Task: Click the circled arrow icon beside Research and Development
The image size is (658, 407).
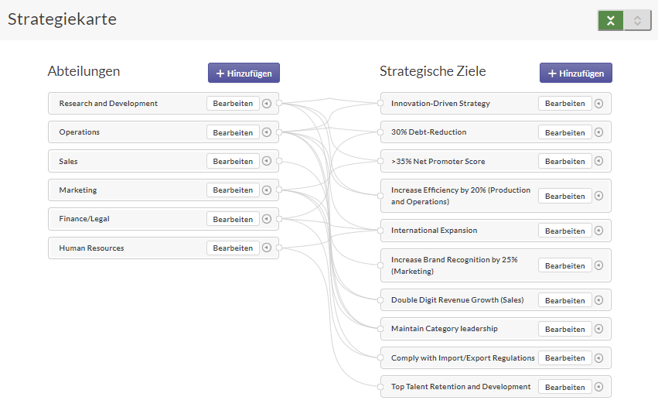Action: (x=267, y=104)
